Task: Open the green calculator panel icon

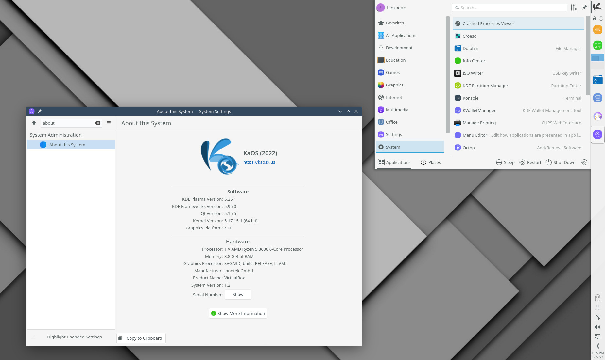Action: (598, 45)
